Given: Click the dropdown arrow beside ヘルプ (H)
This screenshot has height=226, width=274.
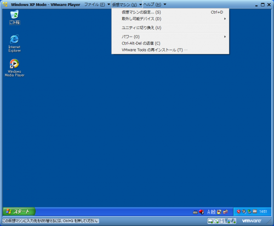Looking at the screenshot, I should point(165,4).
